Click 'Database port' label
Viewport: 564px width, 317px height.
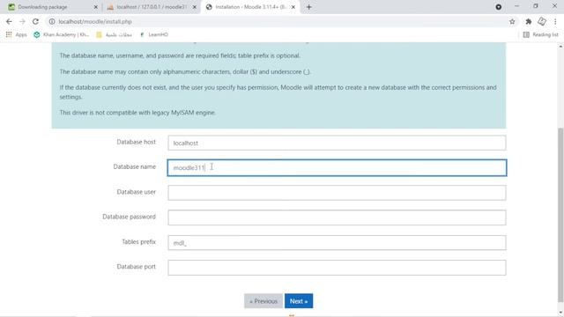click(136, 267)
